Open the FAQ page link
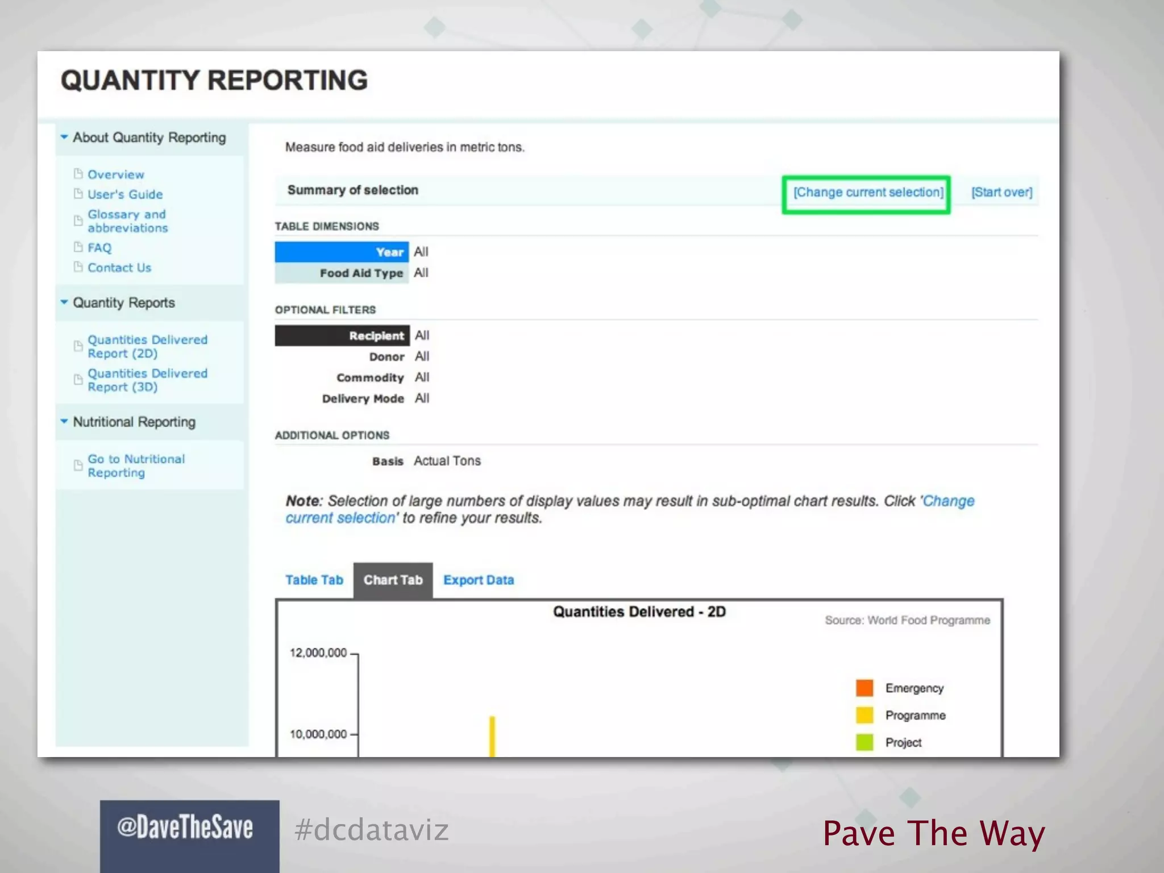The height and width of the screenshot is (873, 1164). point(99,248)
